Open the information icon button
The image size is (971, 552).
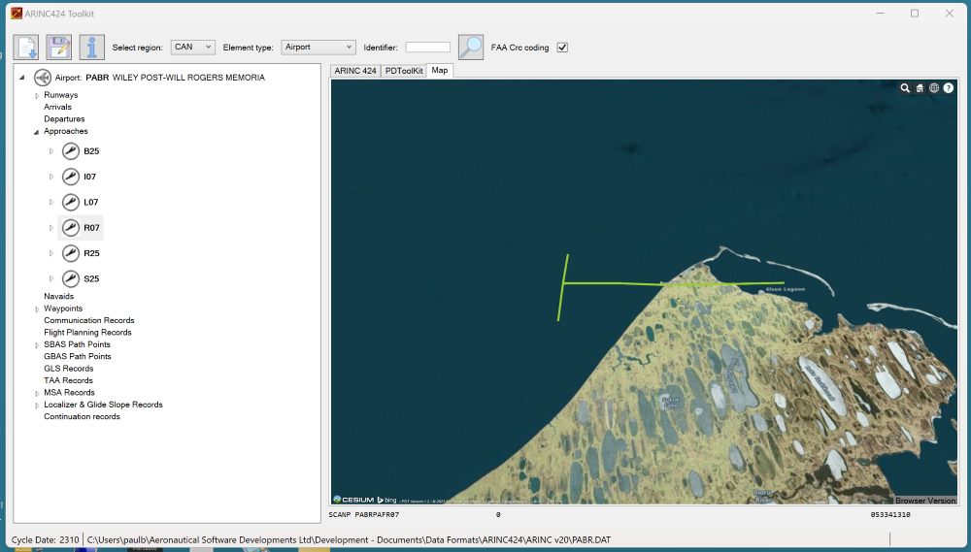tap(91, 47)
